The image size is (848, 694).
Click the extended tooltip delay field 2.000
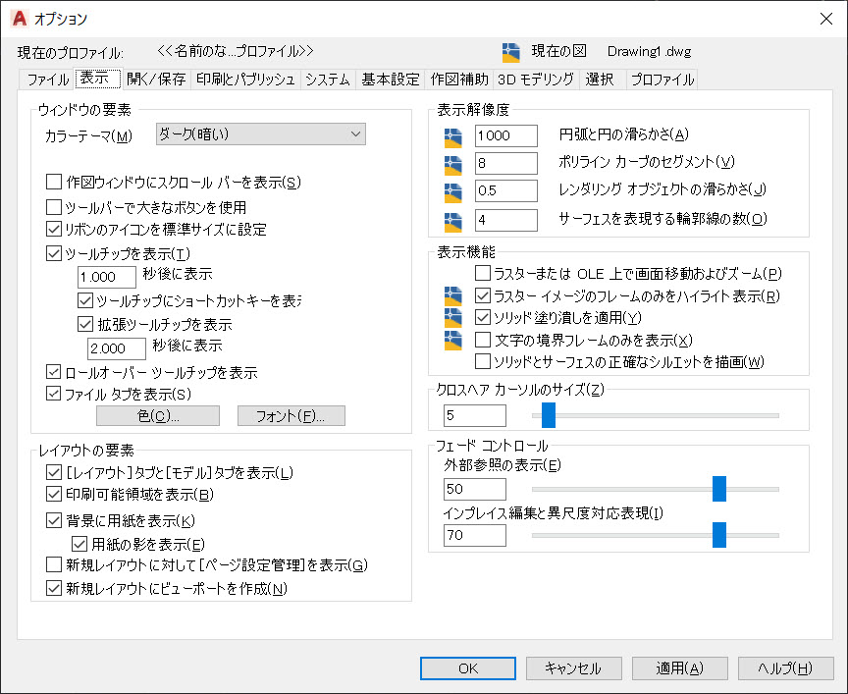click(x=116, y=348)
